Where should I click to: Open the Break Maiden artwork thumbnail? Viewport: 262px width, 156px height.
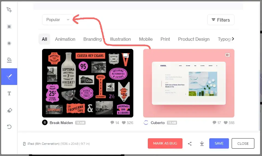point(87,83)
